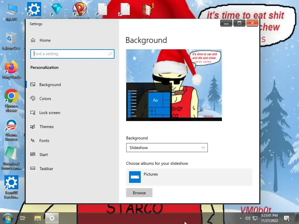Open the red book desktop icon
This screenshot has width=299, height=224.
point(148,9)
